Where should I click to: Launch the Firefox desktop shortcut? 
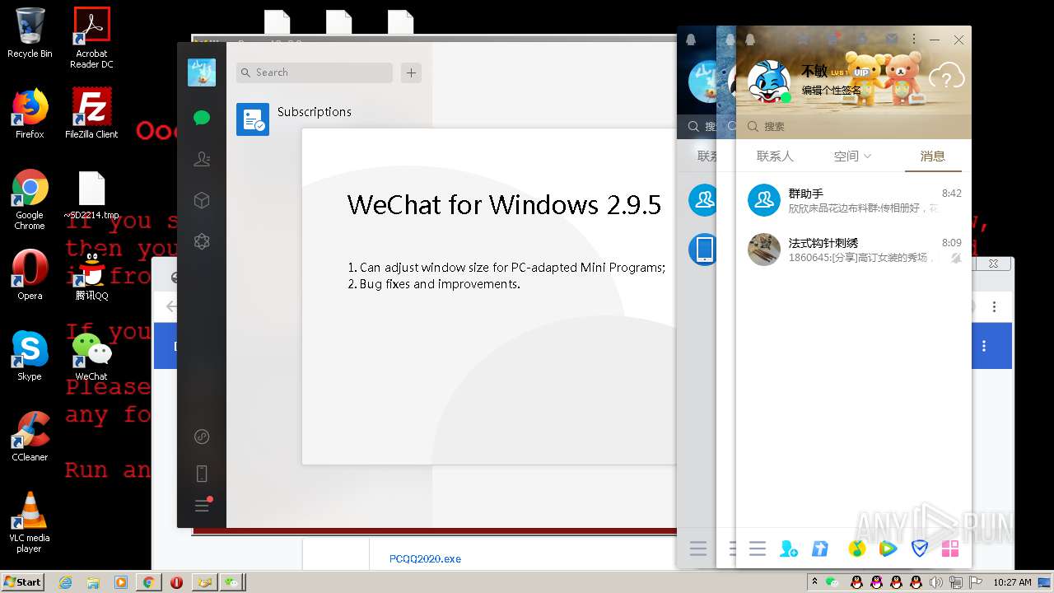(30, 114)
